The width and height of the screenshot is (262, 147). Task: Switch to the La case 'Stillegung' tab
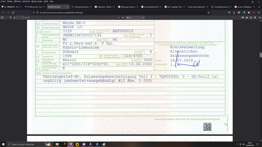point(244,7)
